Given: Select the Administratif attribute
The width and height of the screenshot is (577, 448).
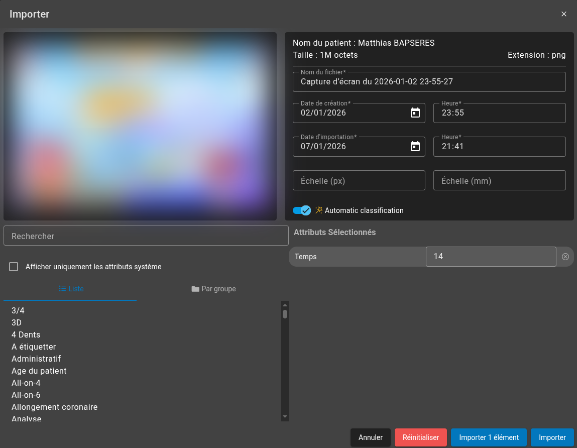Looking at the screenshot, I should (x=36, y=359).
